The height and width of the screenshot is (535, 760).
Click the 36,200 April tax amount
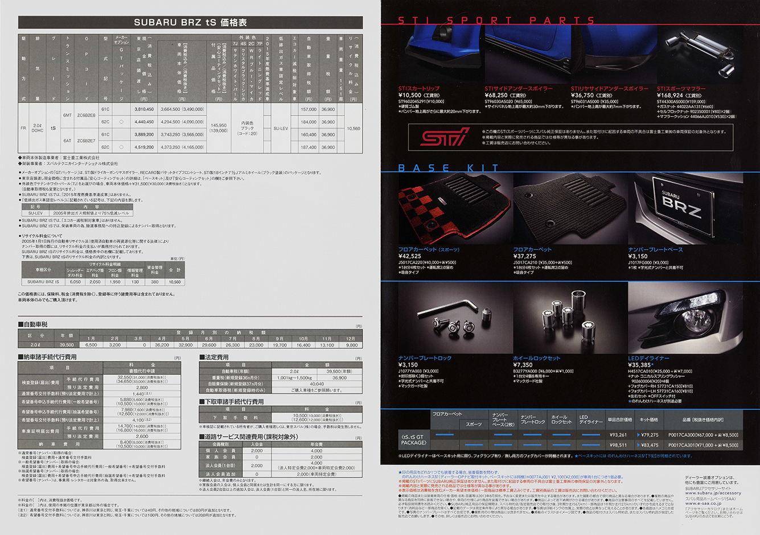pyautogui.click(x=162, y=345)
